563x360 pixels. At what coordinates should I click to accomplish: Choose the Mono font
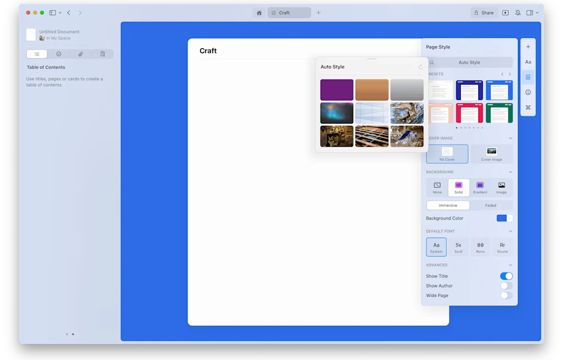[480, 247]
